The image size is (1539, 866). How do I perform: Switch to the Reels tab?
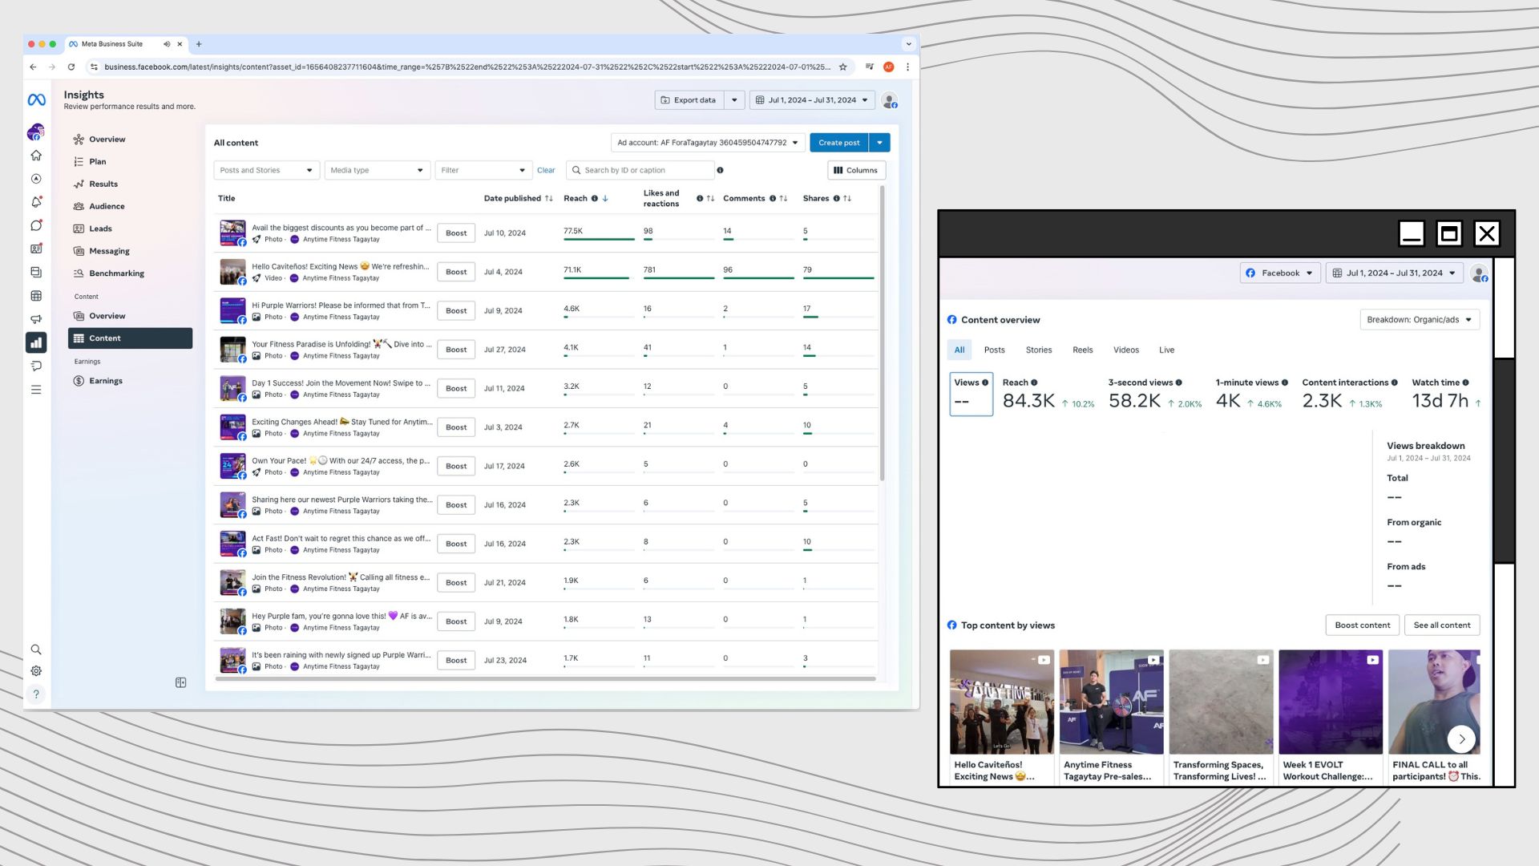[x=1082, y=350]
